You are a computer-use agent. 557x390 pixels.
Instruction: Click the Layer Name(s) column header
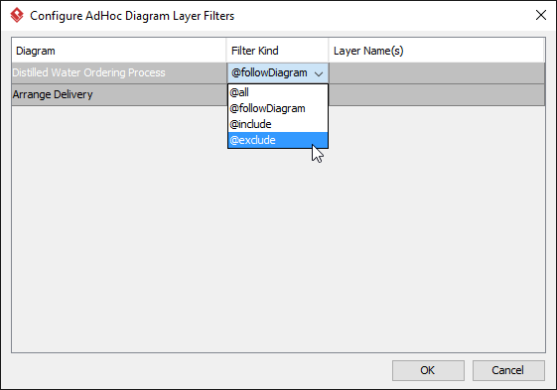(x=437, y=51)
